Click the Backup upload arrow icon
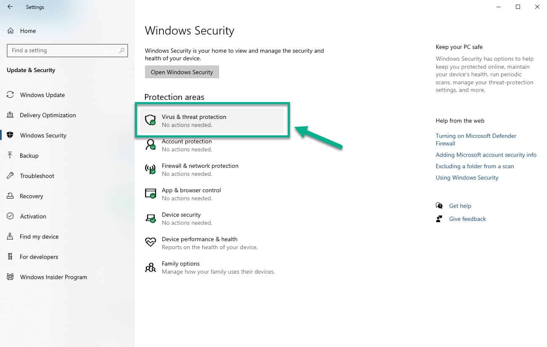 (x=11, y=156)
